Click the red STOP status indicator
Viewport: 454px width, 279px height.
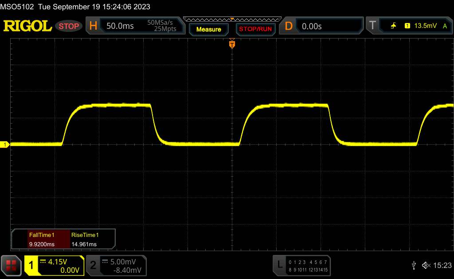tap(69, 26)
